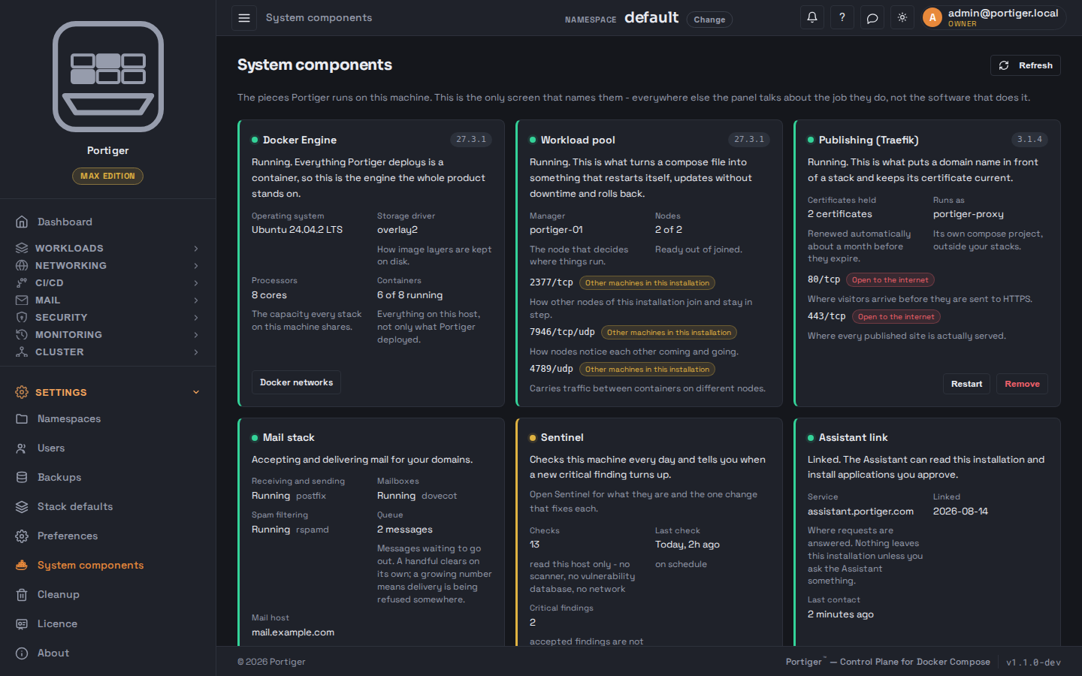Switch theme with the sun icon

[902, 18]
